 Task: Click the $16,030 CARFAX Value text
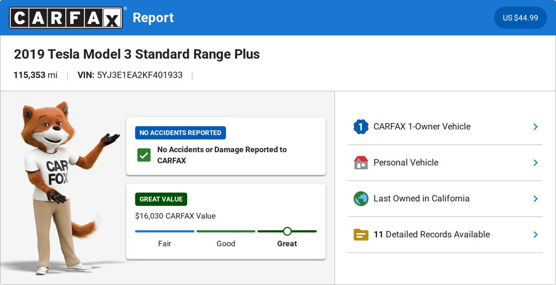[x=175, y=216]
